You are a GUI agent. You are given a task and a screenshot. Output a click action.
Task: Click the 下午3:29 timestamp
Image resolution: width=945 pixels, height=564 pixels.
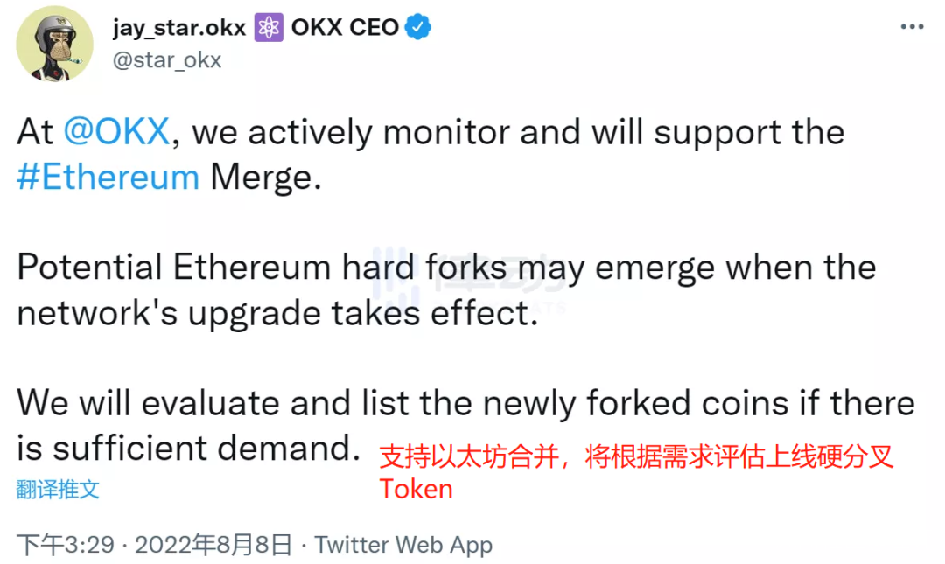click(x=66, y=546)
